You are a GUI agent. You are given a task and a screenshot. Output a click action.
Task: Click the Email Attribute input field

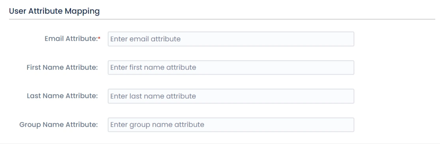(231, 39)
